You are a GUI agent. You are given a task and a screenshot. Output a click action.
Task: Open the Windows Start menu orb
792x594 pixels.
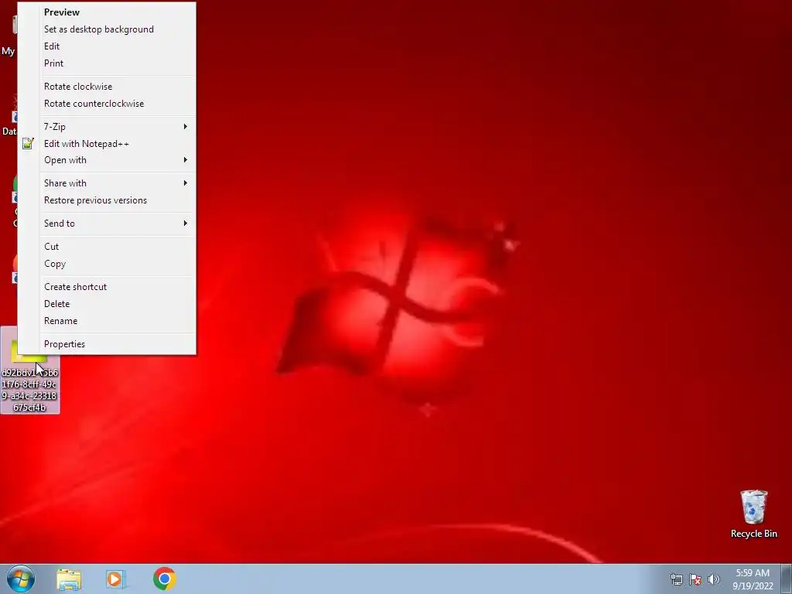pyautogui.click(x=21, y=579)
